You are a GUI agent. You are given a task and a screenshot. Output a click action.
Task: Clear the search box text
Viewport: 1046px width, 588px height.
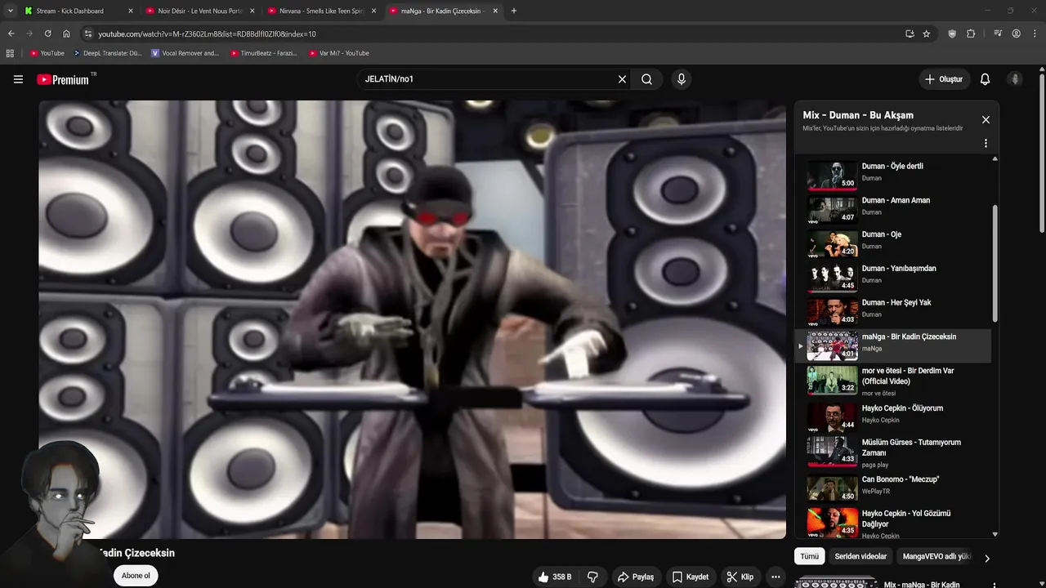point(622,79)
